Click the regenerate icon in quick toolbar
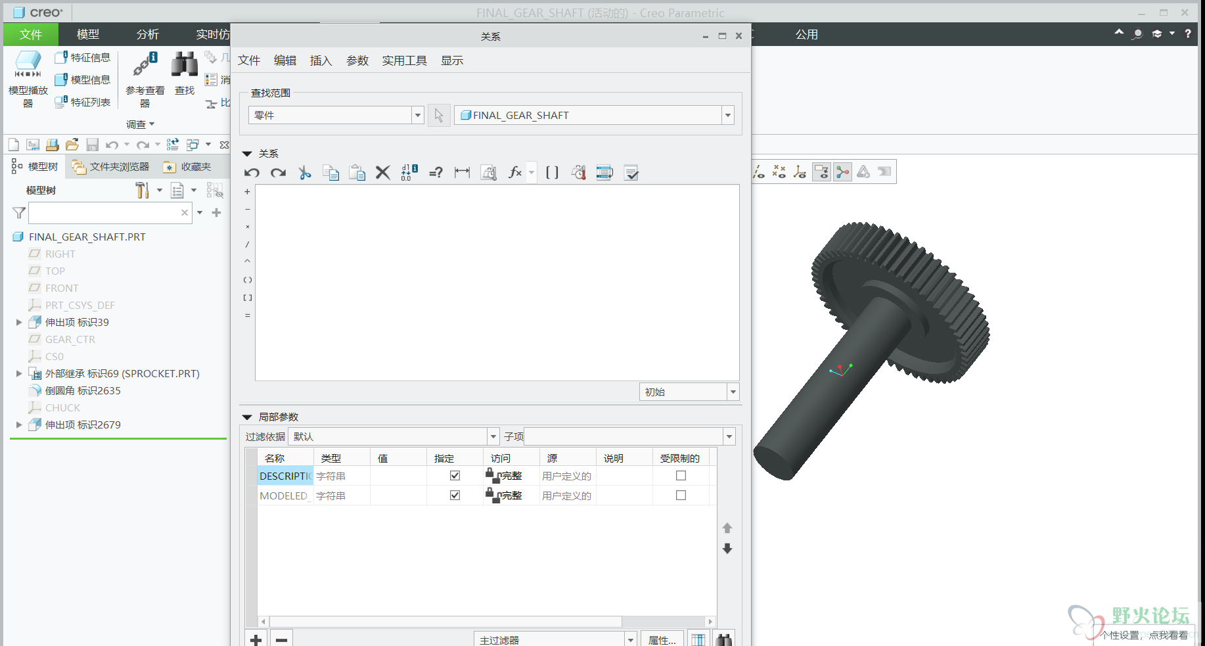 coord(173,145)
